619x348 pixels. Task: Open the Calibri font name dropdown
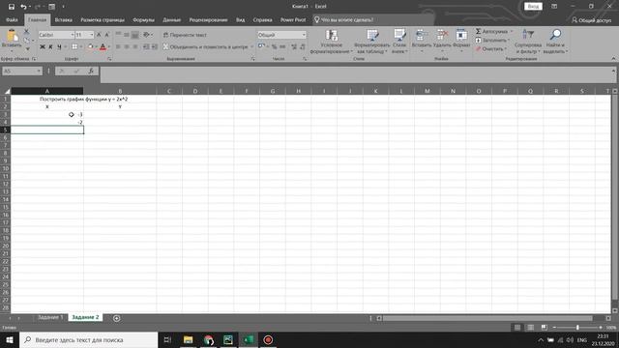click(x=73, y=35)
